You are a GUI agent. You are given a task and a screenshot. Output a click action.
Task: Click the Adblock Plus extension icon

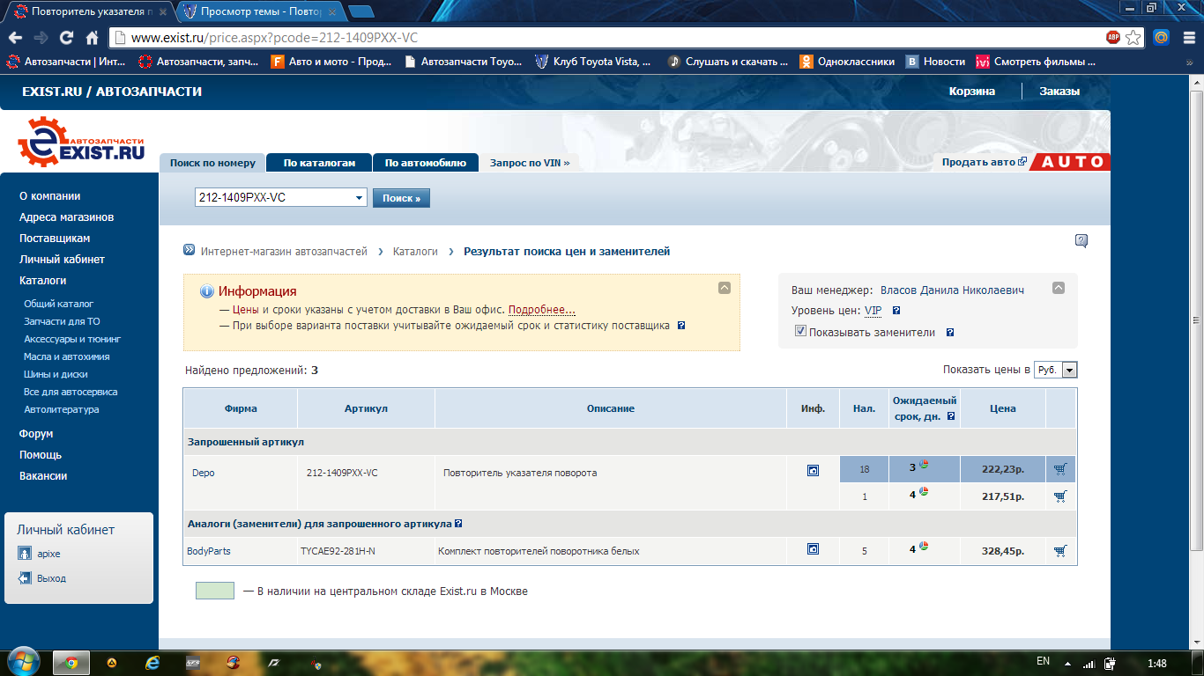pyautogui.click(x=1113, y=37)
